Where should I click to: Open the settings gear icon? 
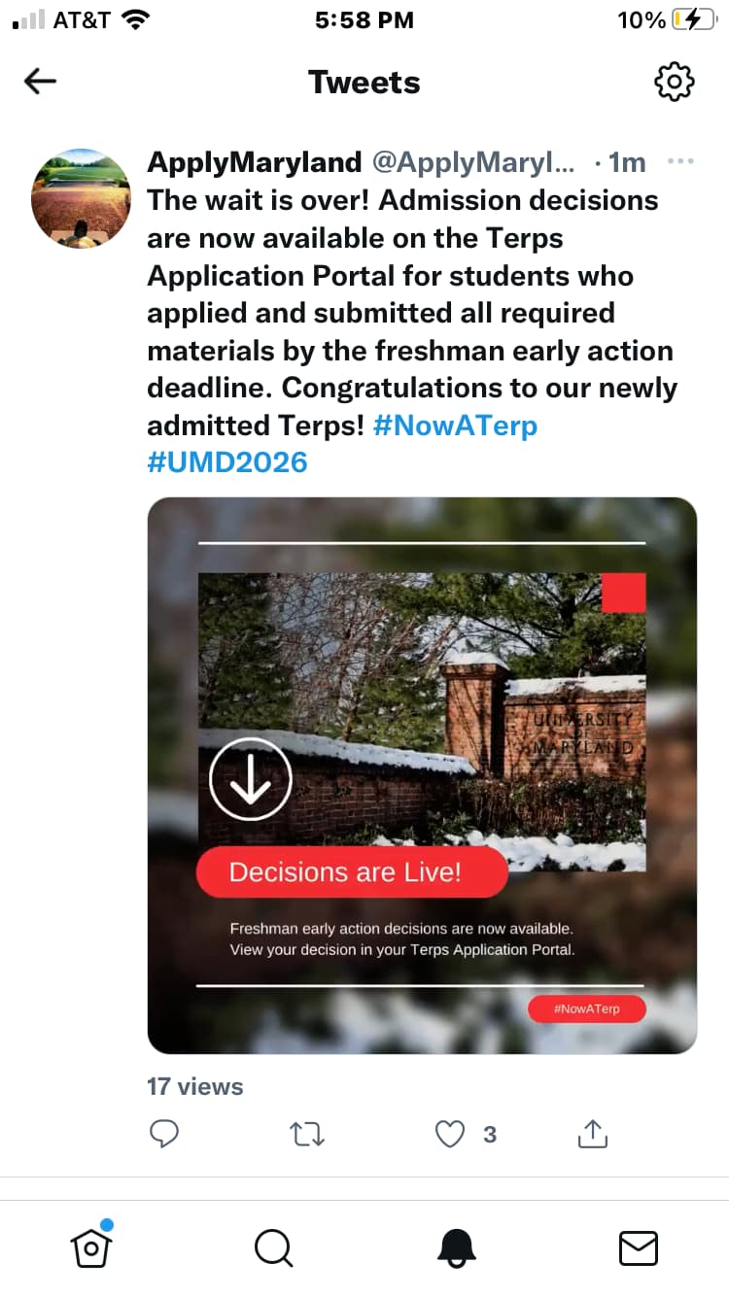675,82
